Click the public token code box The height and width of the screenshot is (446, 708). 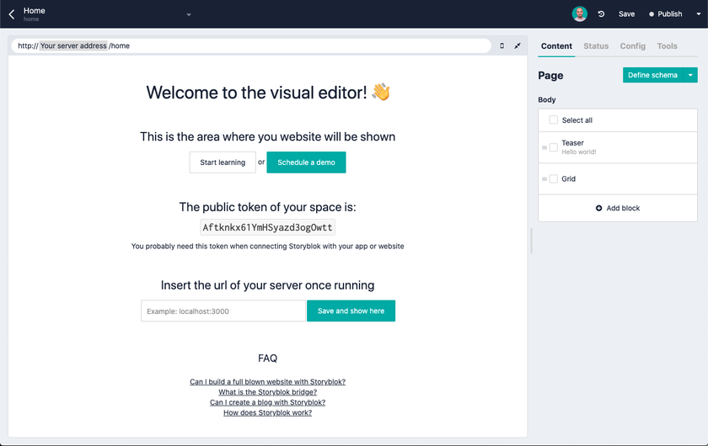point(267,227)
